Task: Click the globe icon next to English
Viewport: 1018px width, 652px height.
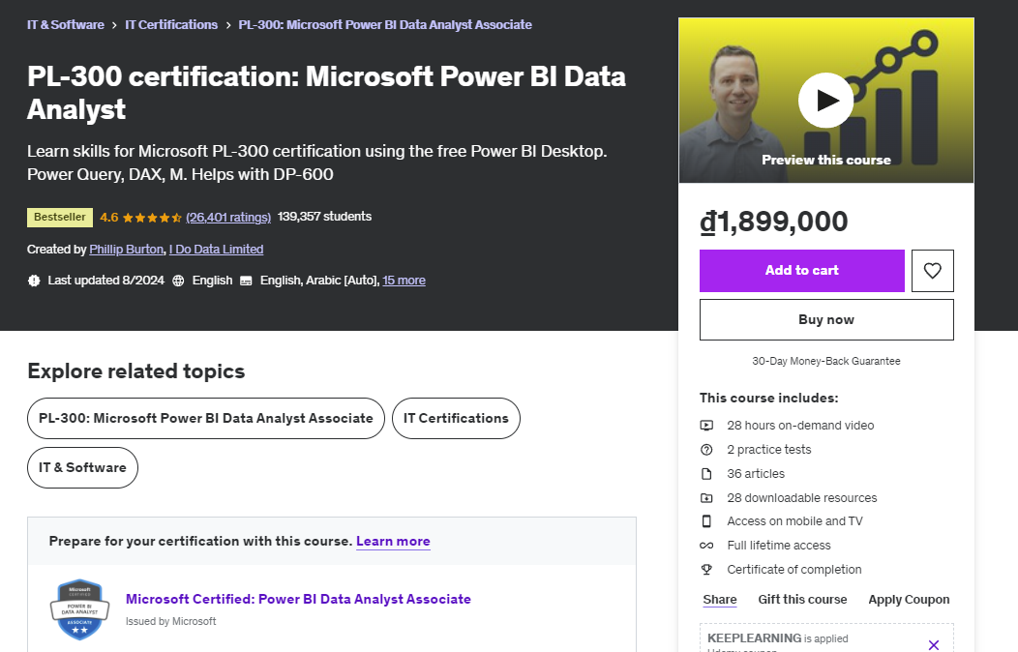Action: point(179,280)
